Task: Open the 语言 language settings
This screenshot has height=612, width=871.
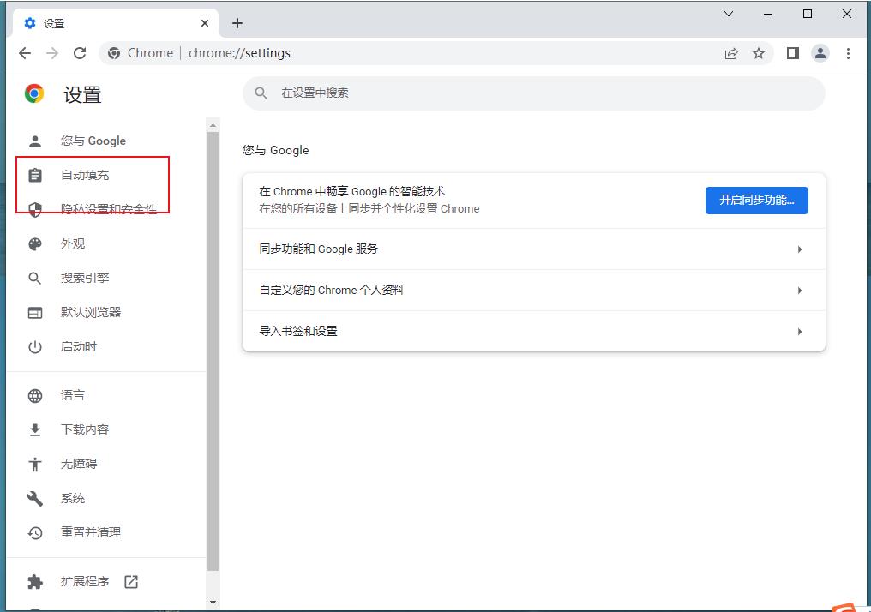Action: point(74,395)
